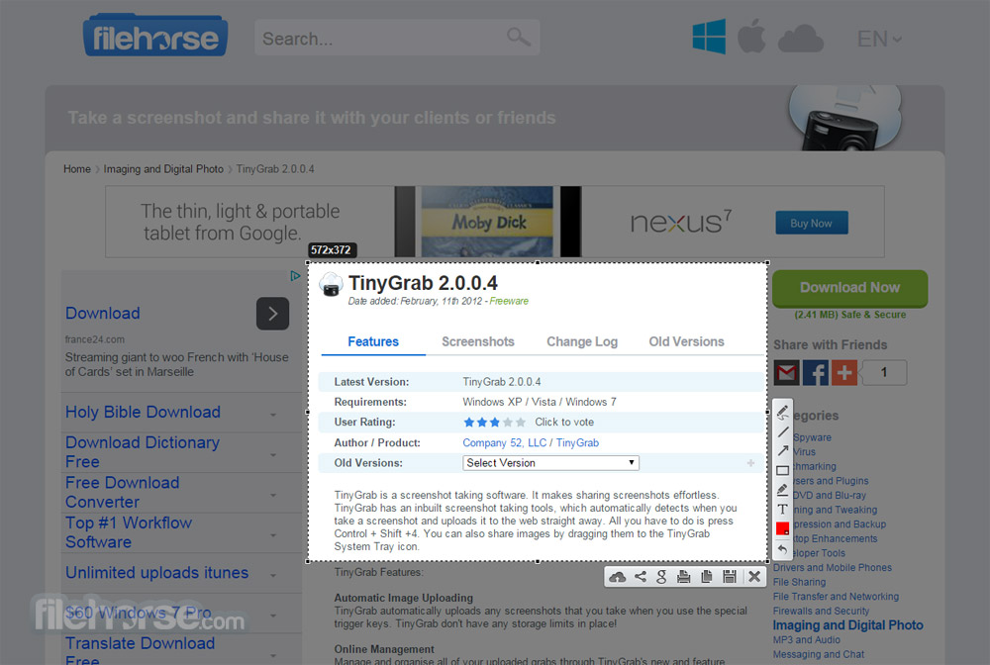Open the red color picker swatch
990x665 pixels.
click(x=782, y=528)
